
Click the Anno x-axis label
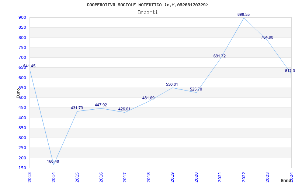(x=286, y=180)
